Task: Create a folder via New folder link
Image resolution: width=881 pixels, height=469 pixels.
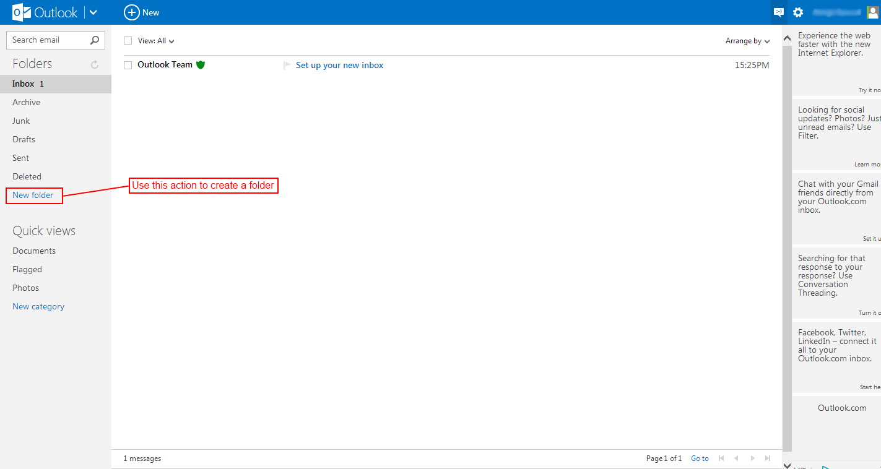Action: 33,195
